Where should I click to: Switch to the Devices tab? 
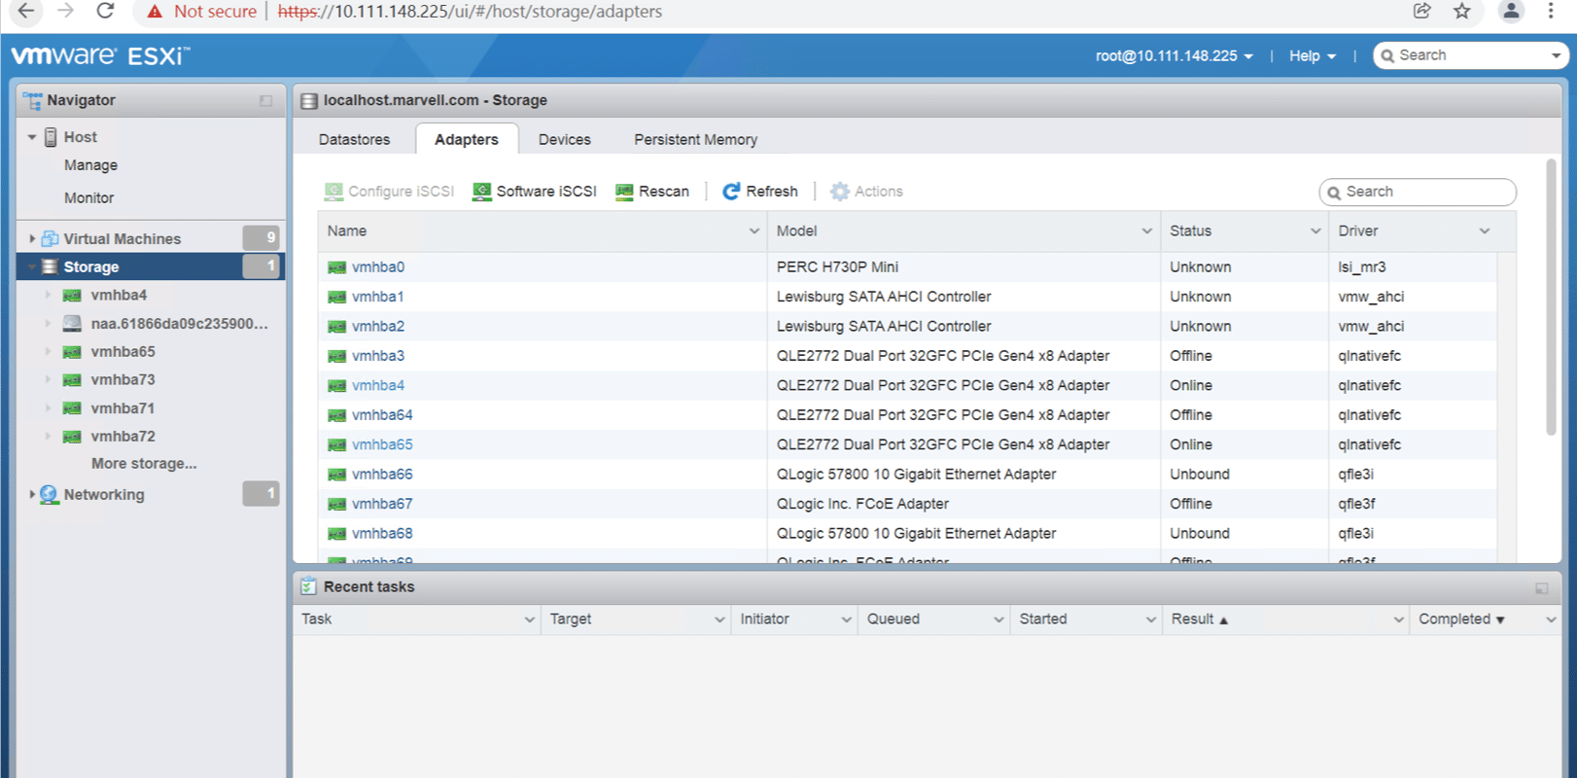click(565, 139)
